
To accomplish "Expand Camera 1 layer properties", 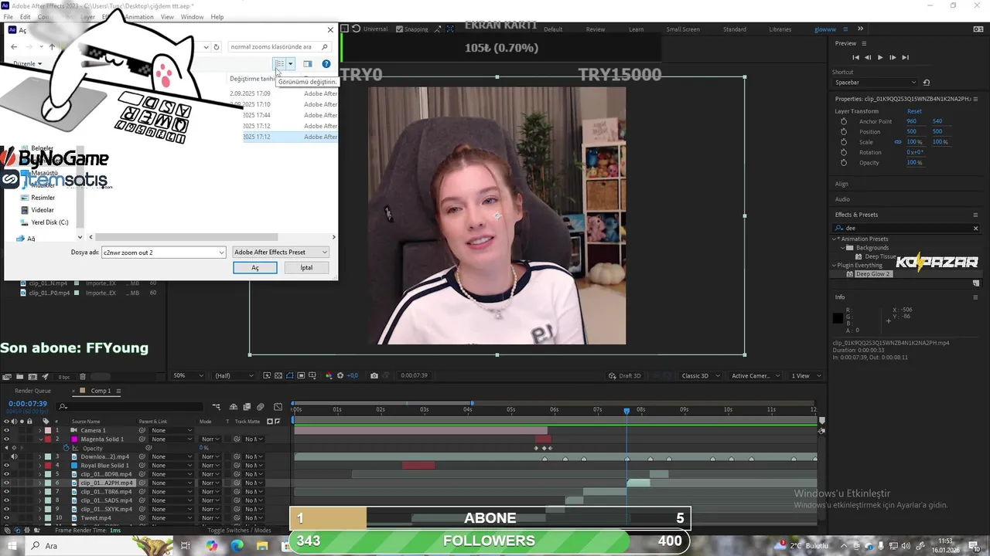I will pos(40,430).
